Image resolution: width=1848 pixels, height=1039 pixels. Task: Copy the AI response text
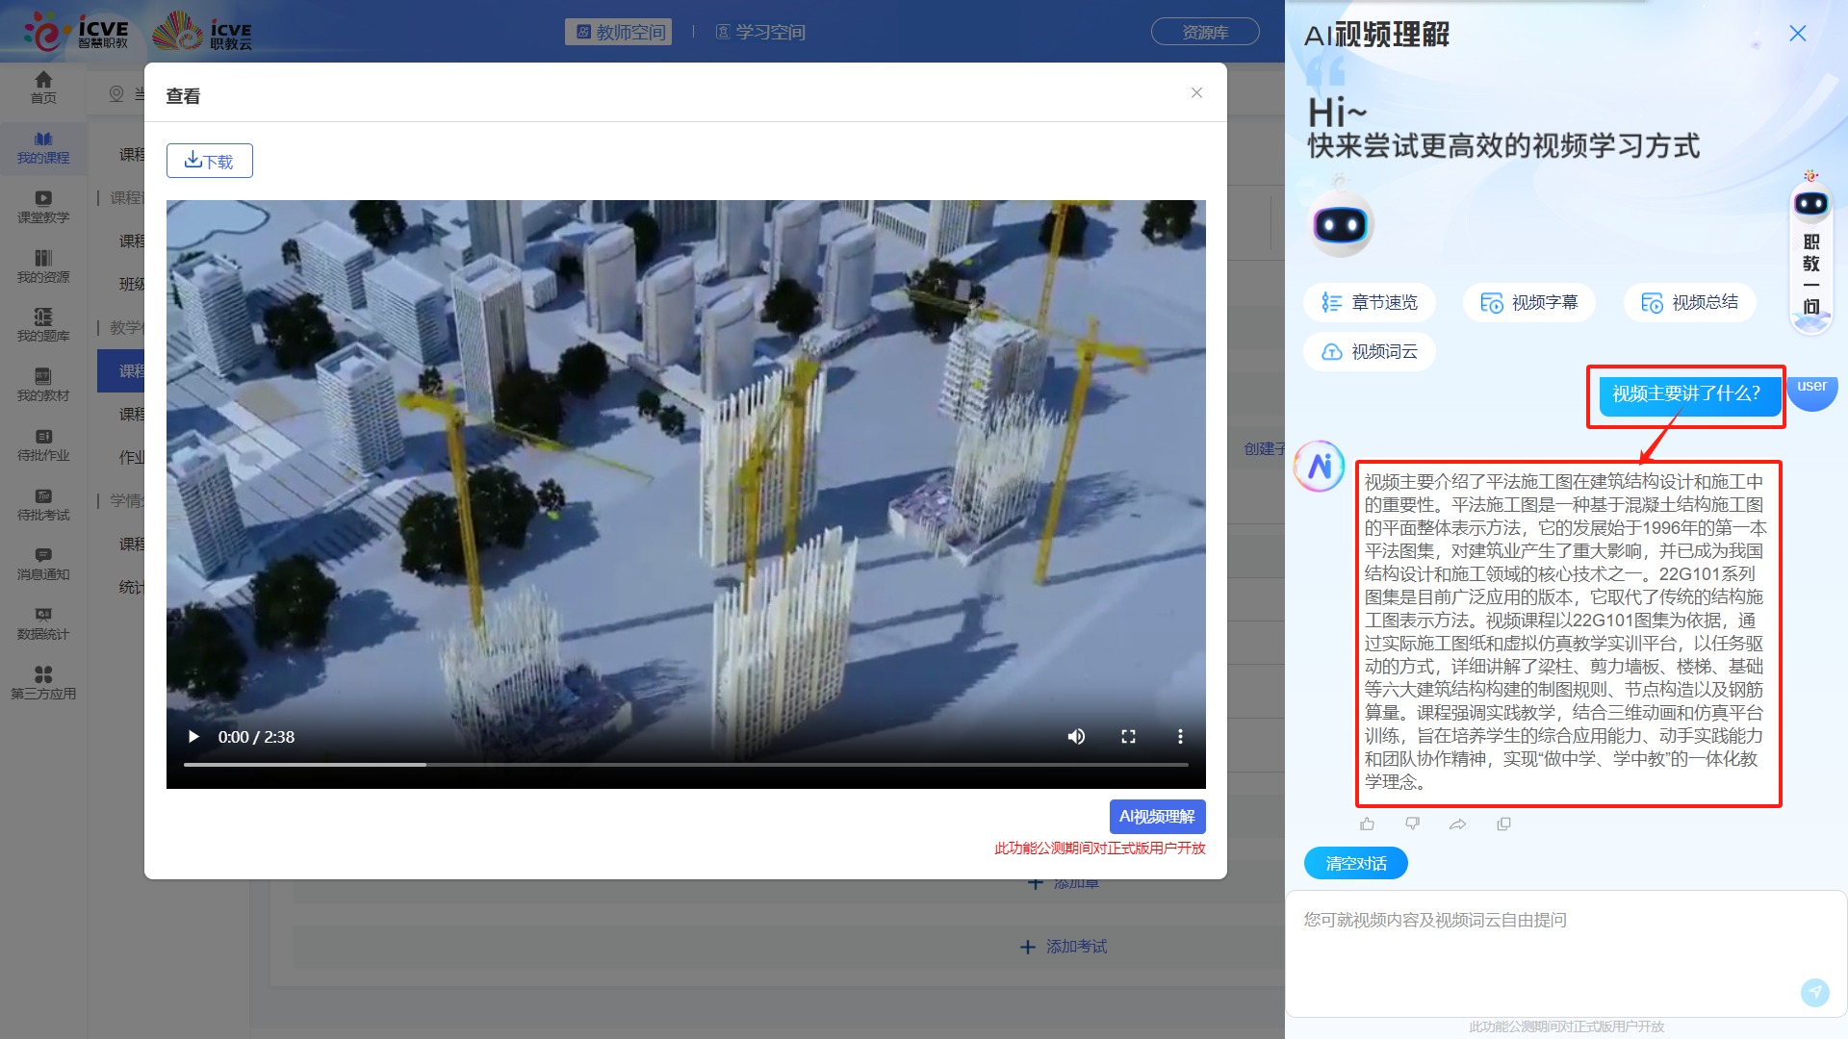[x=1503, y=824]
